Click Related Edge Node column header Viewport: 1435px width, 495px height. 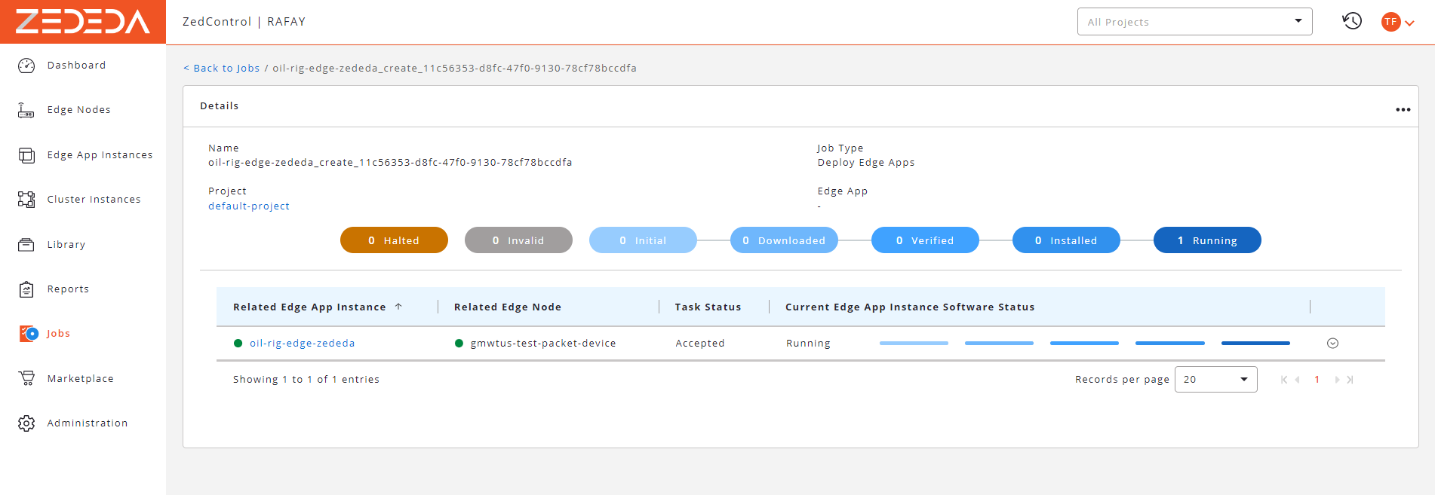pos(508,307)
